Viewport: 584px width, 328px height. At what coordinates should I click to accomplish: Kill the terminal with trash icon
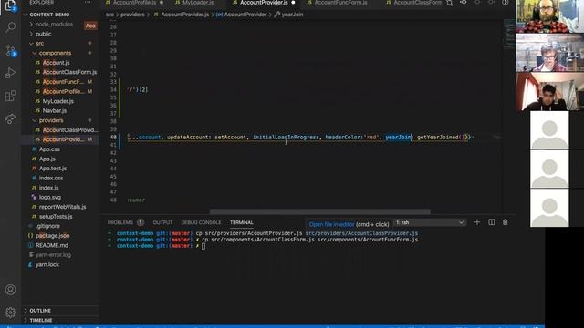[x=506, y=222]
